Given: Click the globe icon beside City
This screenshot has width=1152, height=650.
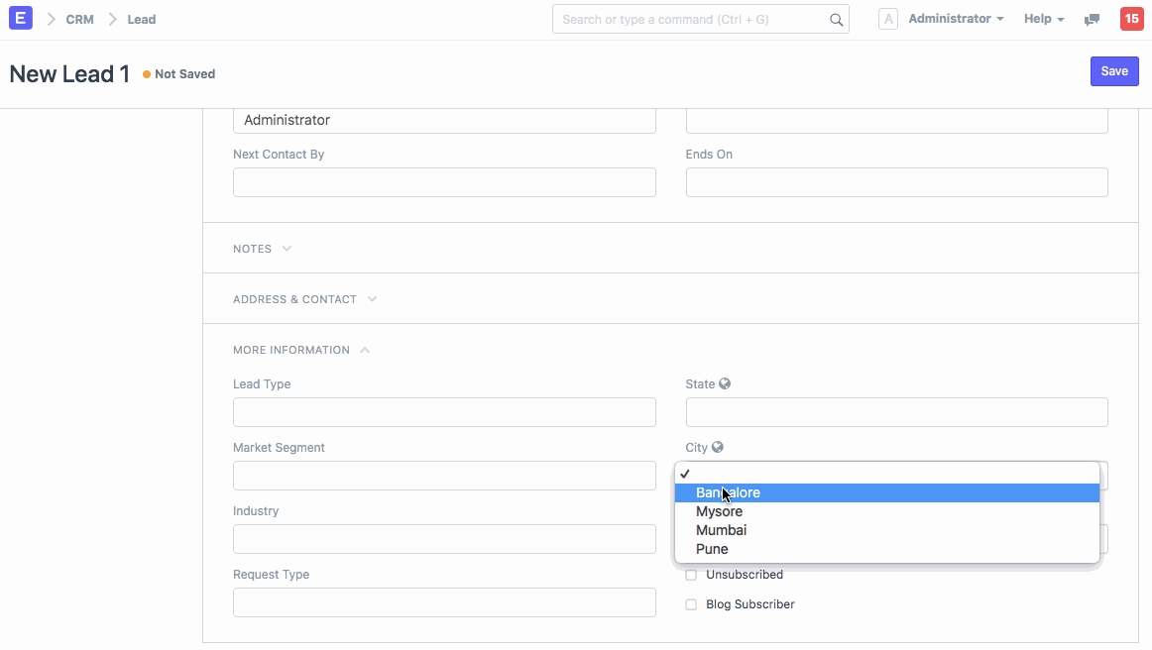Looking at the screenshot, I should (718, 447).
